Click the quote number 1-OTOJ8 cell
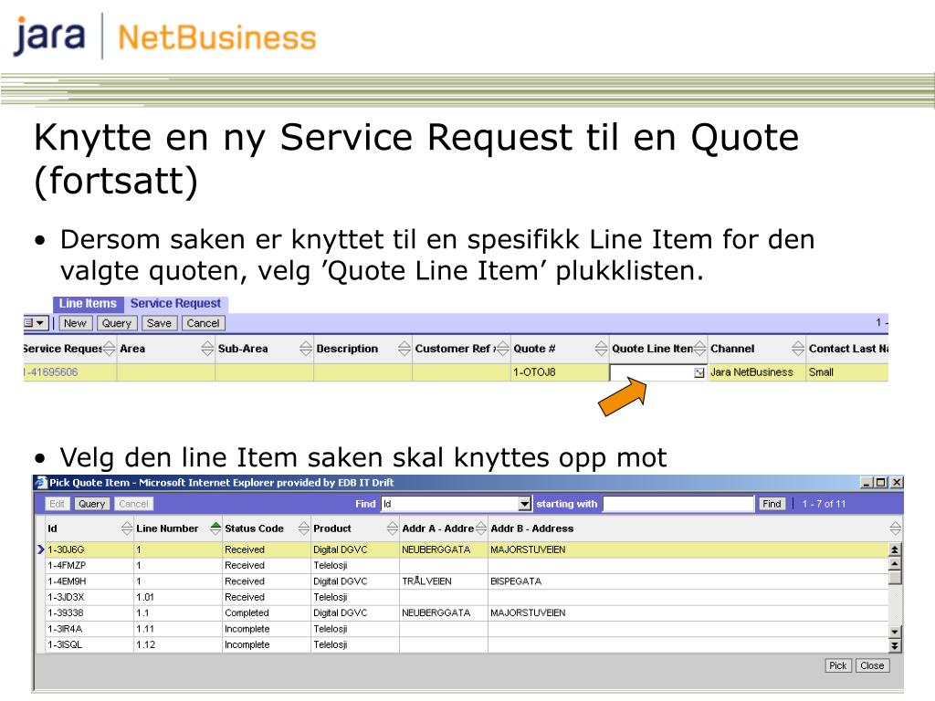This screenshot has width=935, height=701. click(x=560, y=372)
